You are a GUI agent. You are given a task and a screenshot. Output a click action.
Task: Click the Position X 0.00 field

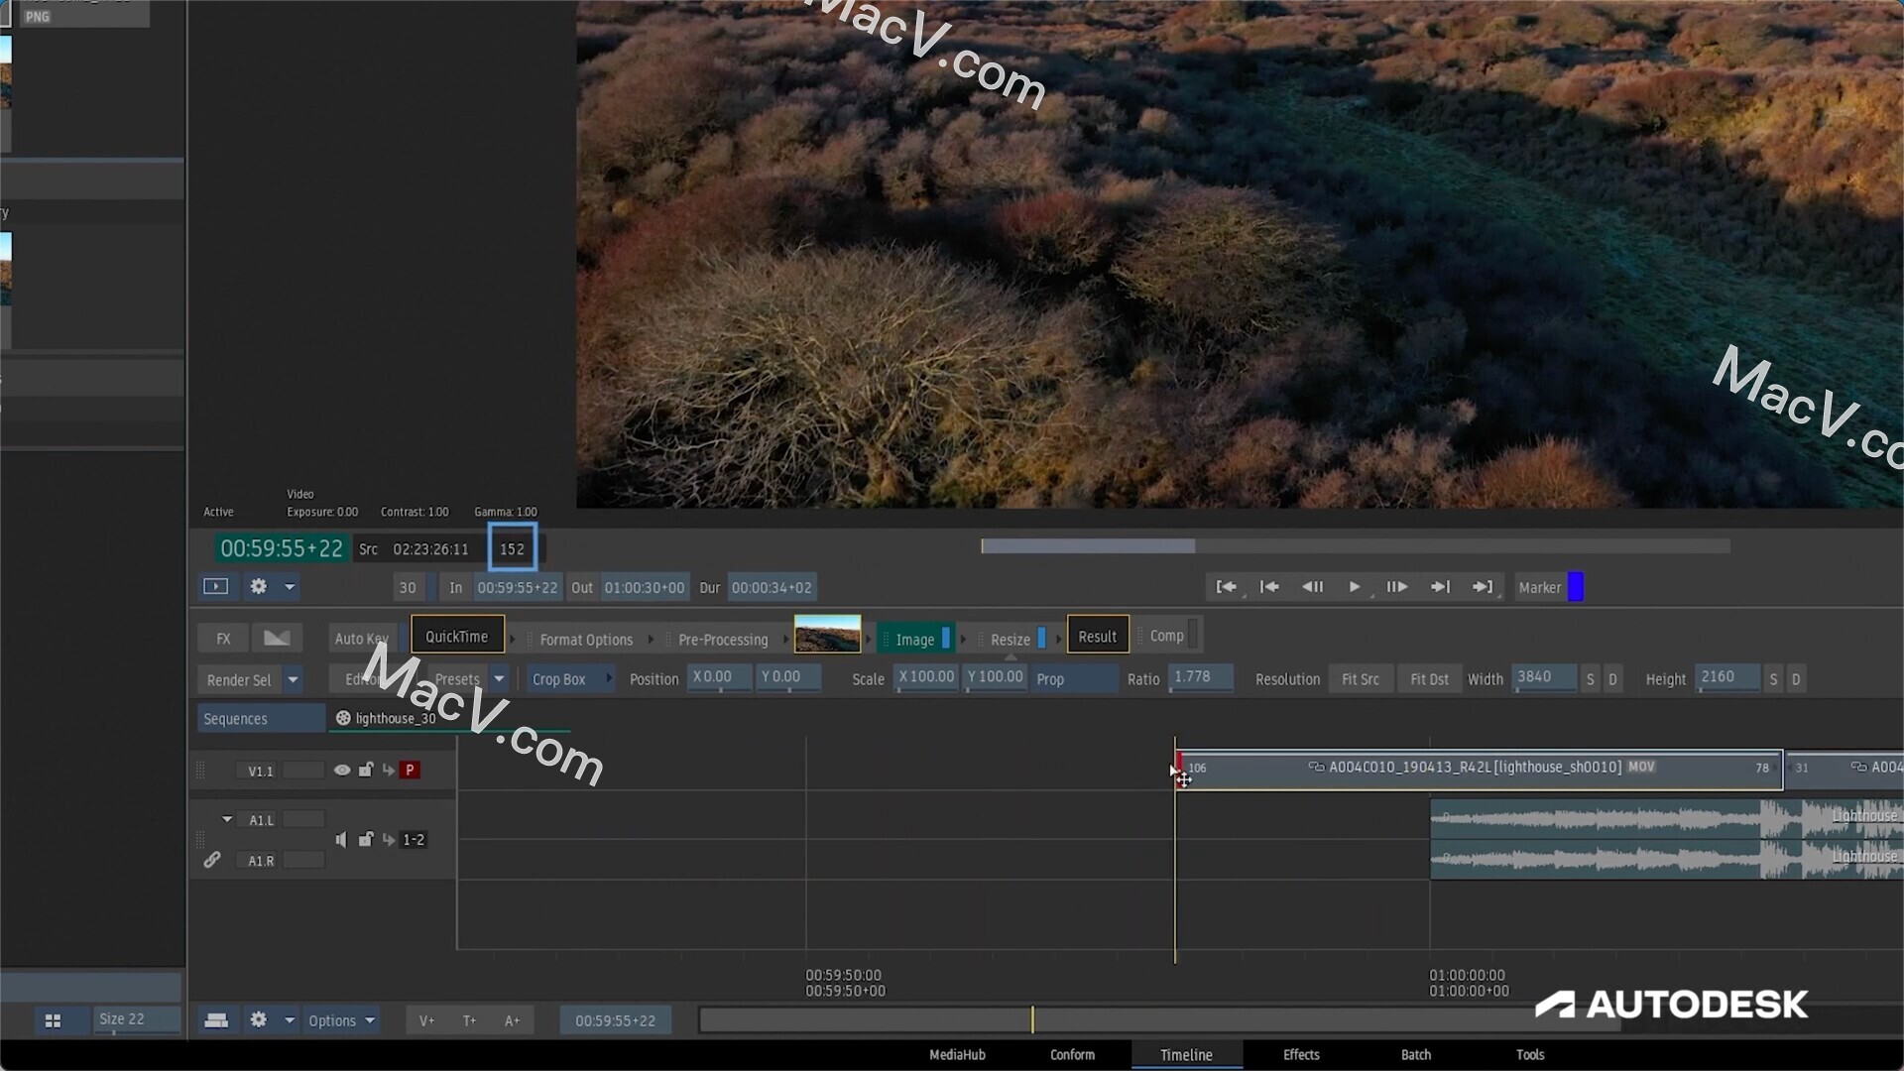click(x=719, y=677)
